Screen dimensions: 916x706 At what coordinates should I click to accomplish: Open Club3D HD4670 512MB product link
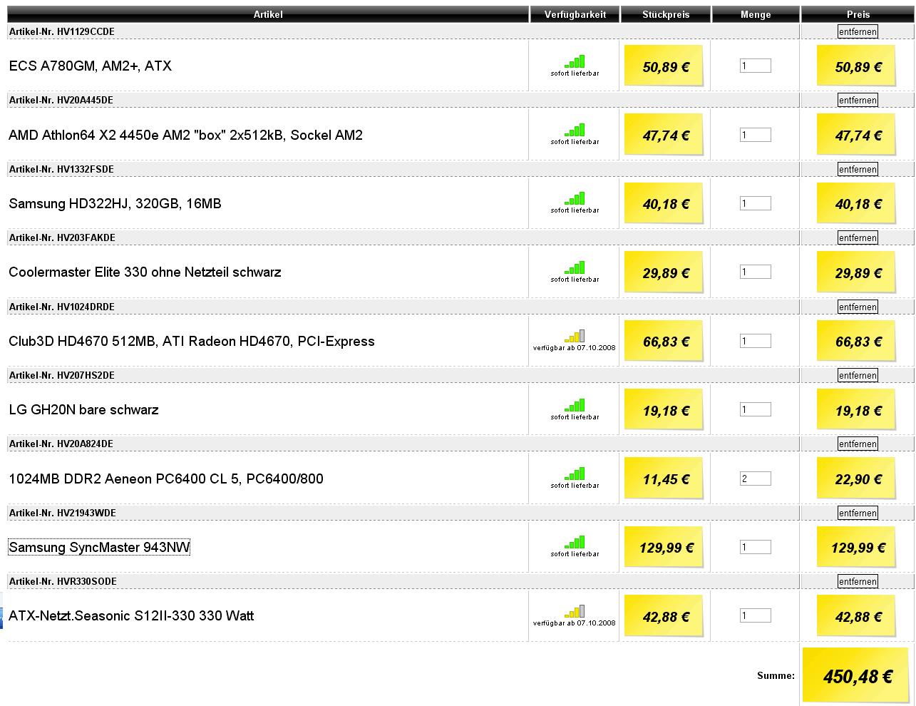[192, 341]
